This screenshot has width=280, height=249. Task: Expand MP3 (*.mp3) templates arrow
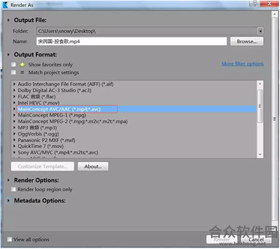point(14,128)
